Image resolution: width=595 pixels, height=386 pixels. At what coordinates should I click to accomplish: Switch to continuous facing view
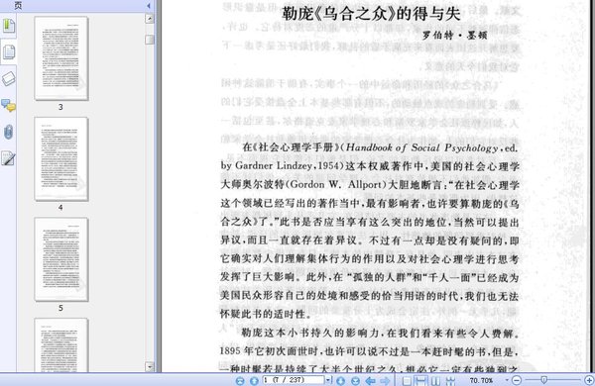[450, 381]
